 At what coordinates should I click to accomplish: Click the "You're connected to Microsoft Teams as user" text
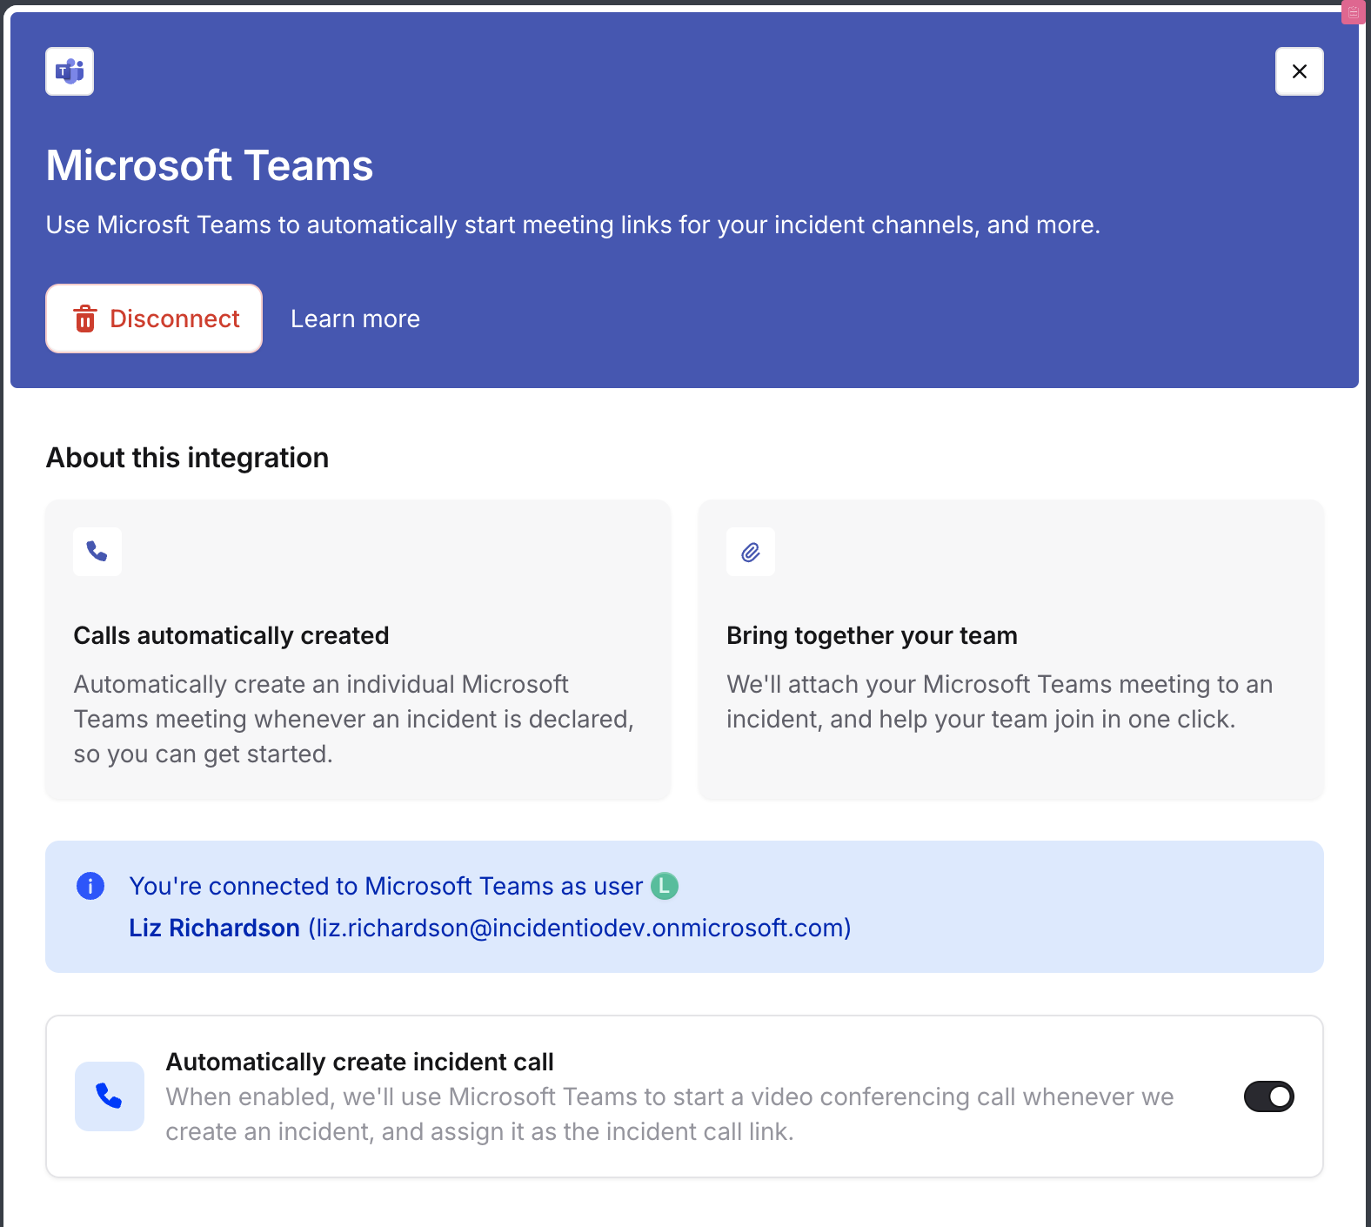[386, 886]
